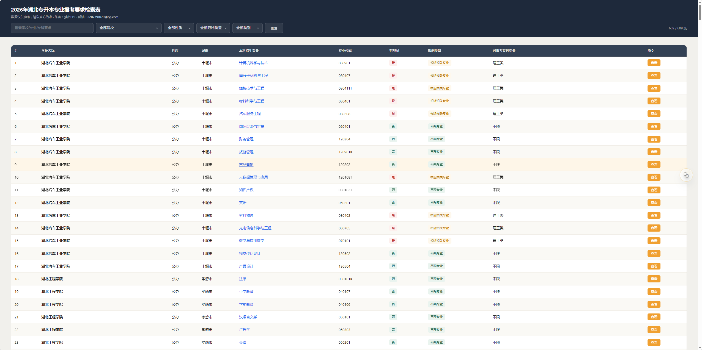Image resolution: width=702 pixels, height=350 pixels.
Task: Open the 计算机科学与技术 major link
Action: pos(253,63)
